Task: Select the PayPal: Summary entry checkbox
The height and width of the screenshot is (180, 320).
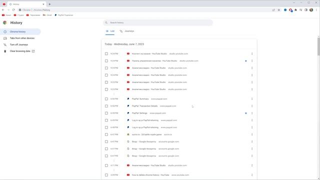Action: (x=106, y=99)
